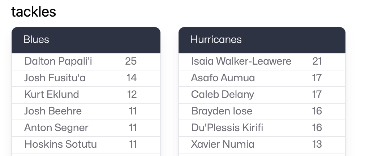Select Xavier Numia's 13 tackles value
365x156 pixels.
(x=317, y=144)
